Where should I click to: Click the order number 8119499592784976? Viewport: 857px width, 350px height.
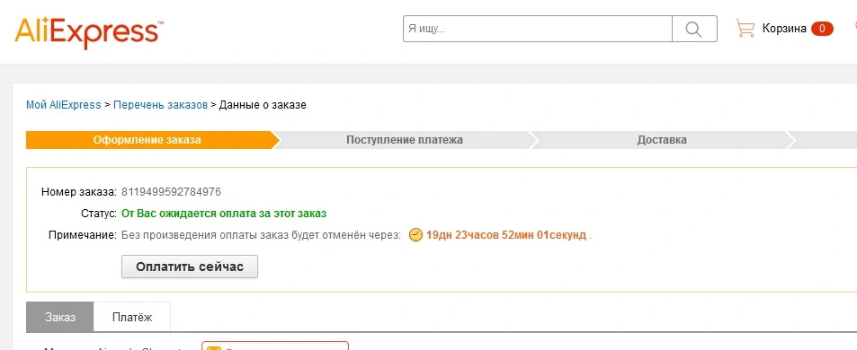(x=171, y=192)
